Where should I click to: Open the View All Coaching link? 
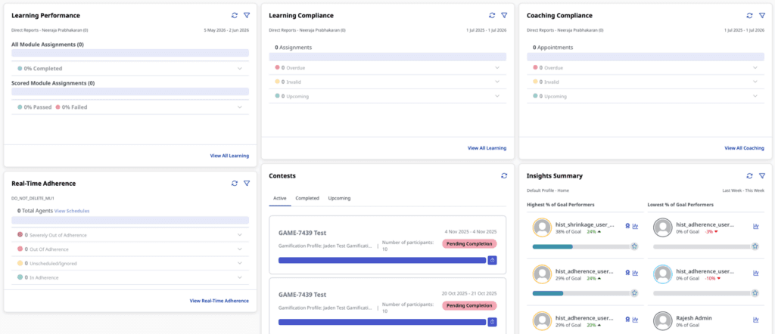click(745, 148)
